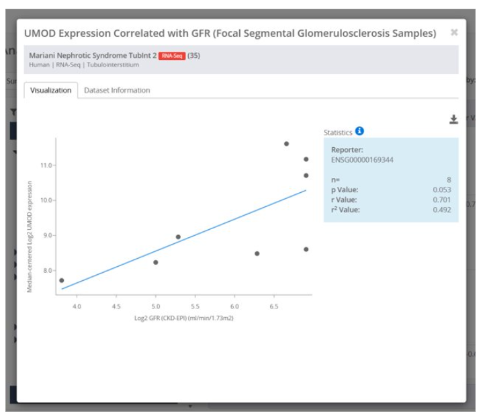Select data point just above 11.0 expression
The image size is (483, 420).
[306, 159]
